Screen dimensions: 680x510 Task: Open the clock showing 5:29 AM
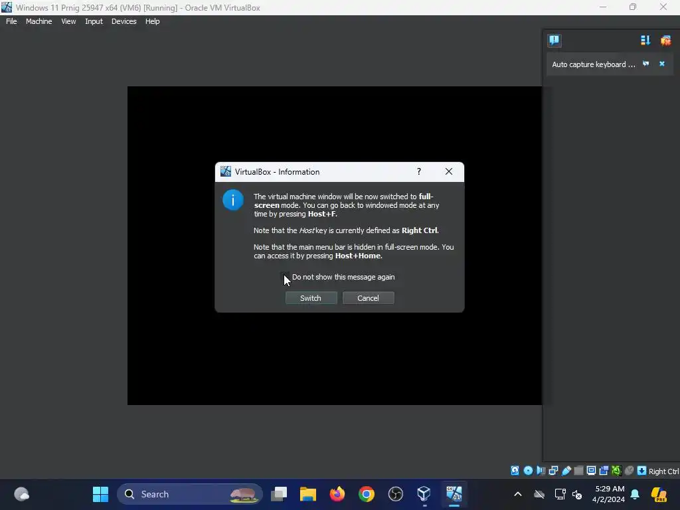point(609,494)
